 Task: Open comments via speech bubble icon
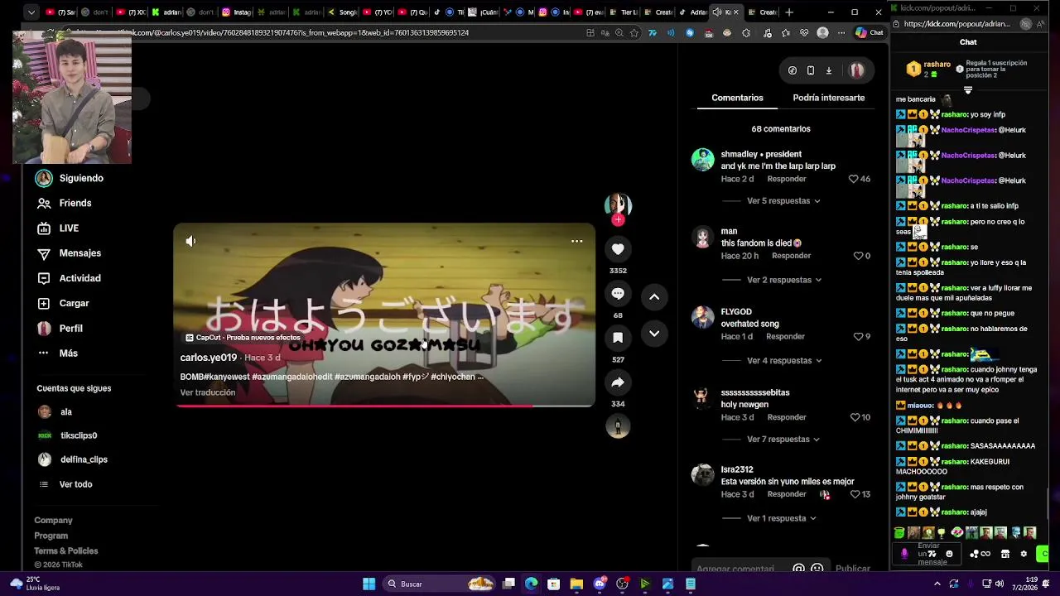[618, 294]
